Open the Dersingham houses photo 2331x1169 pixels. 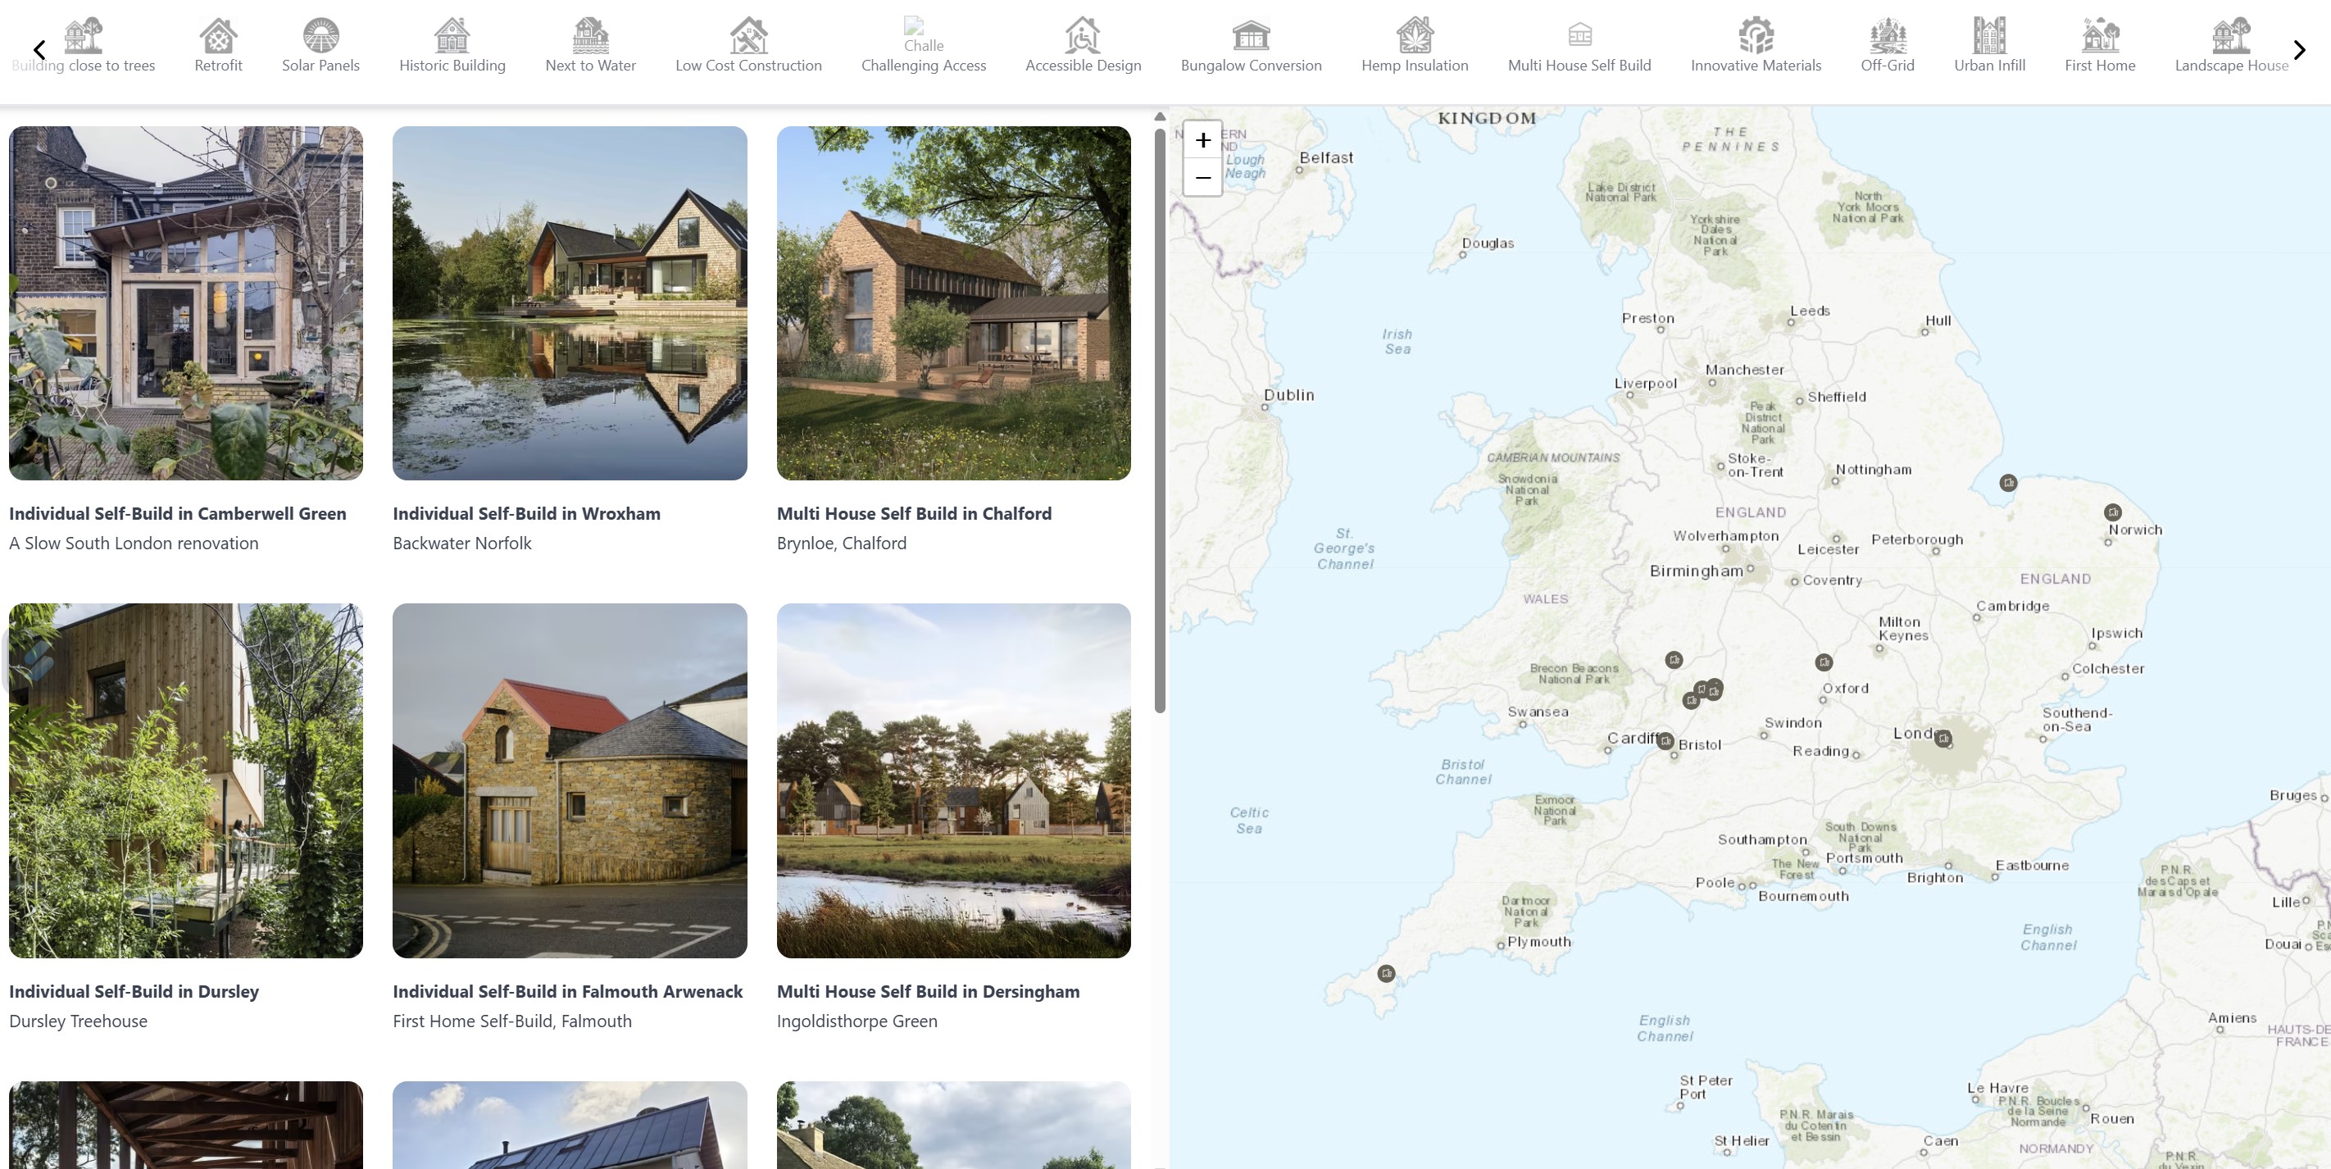954,781
